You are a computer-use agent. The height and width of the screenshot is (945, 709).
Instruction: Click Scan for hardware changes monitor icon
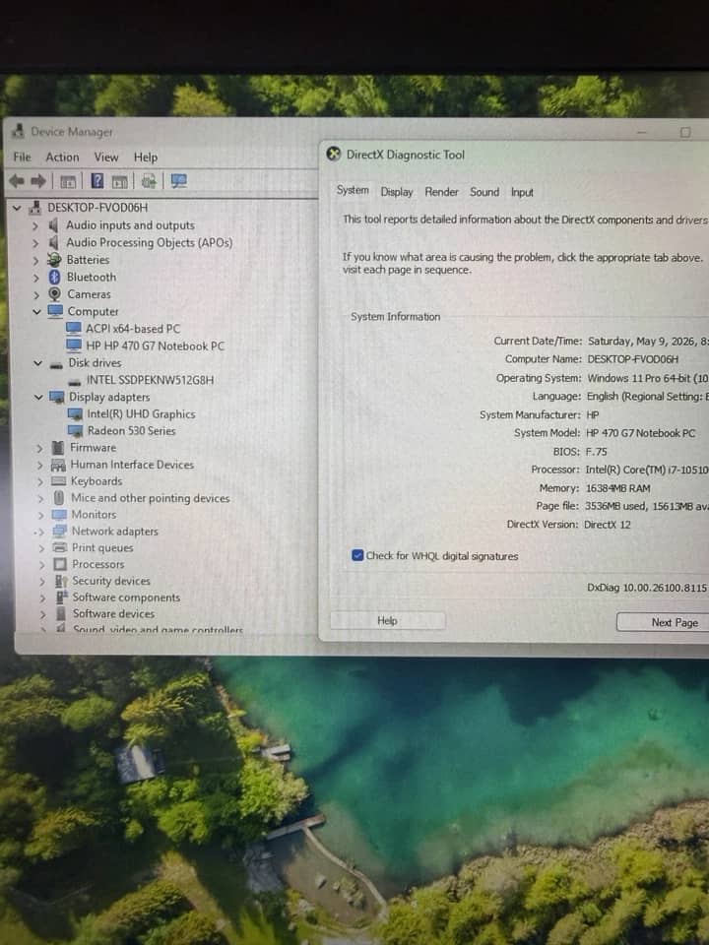pos(179,181)
